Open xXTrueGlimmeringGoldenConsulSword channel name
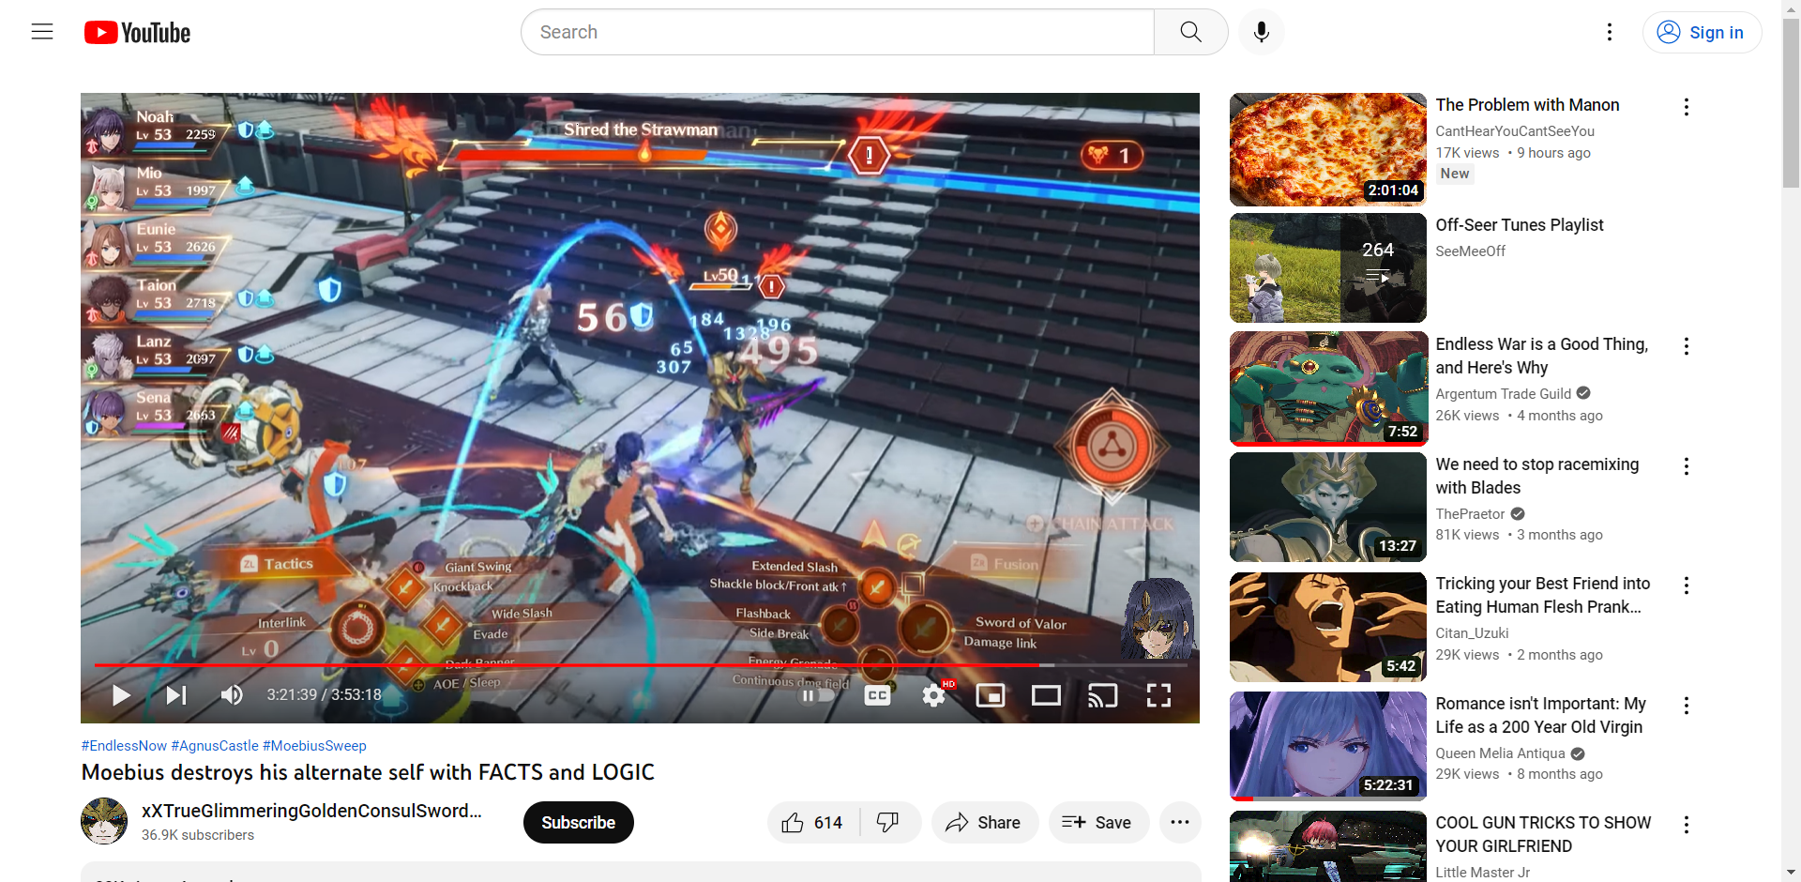1801x882 pixels. coord(311,811)
